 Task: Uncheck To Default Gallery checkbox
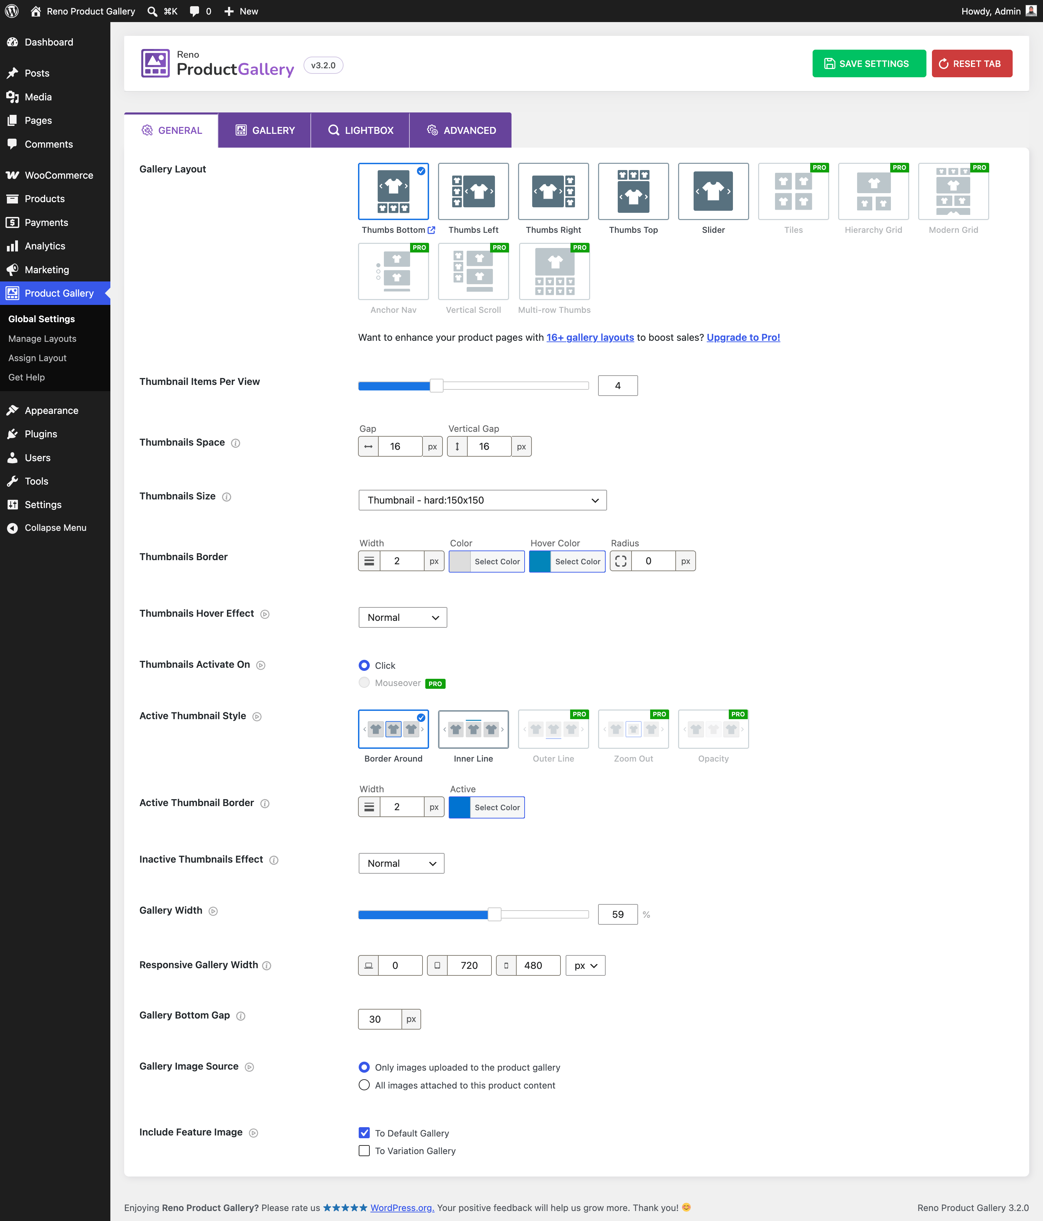pos(364,1133)
